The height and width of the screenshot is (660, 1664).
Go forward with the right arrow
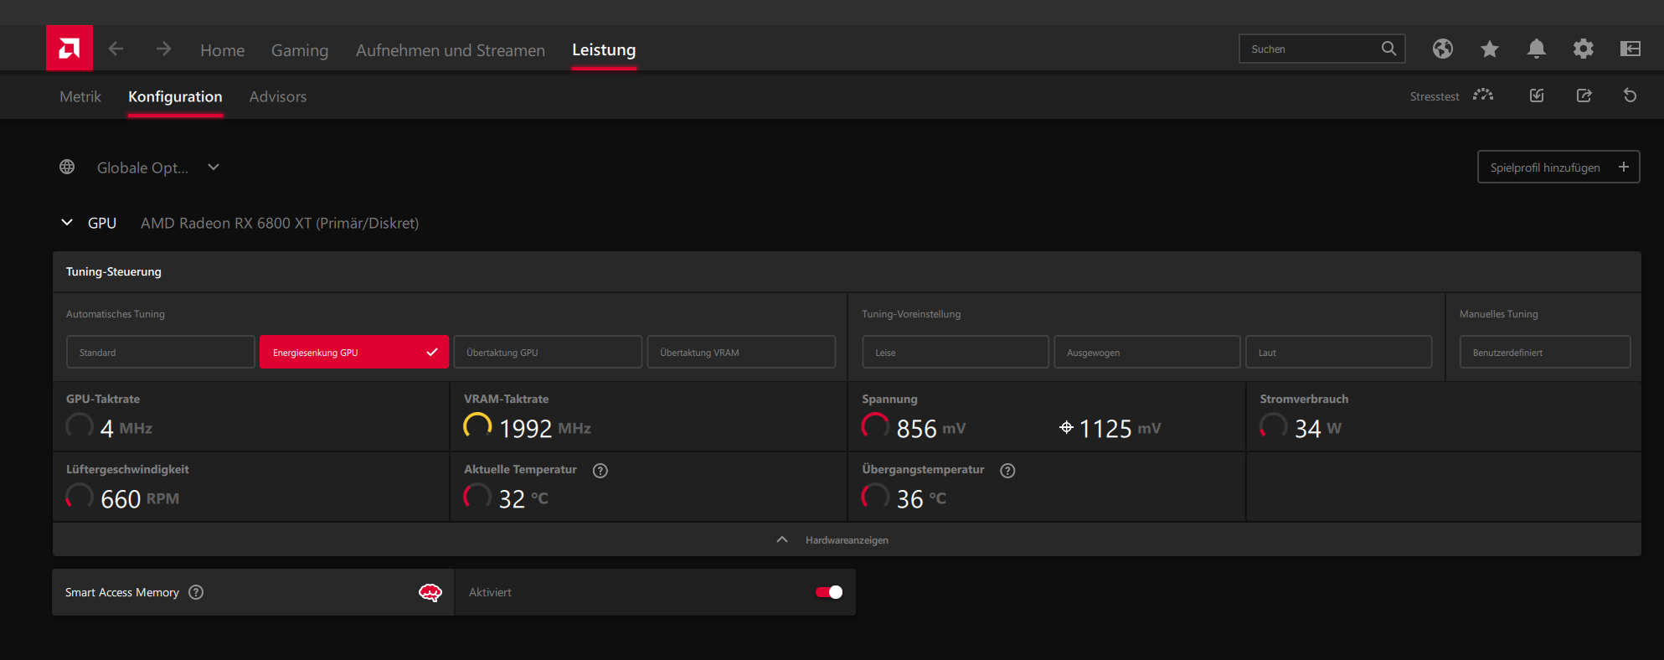coord(163,49)
